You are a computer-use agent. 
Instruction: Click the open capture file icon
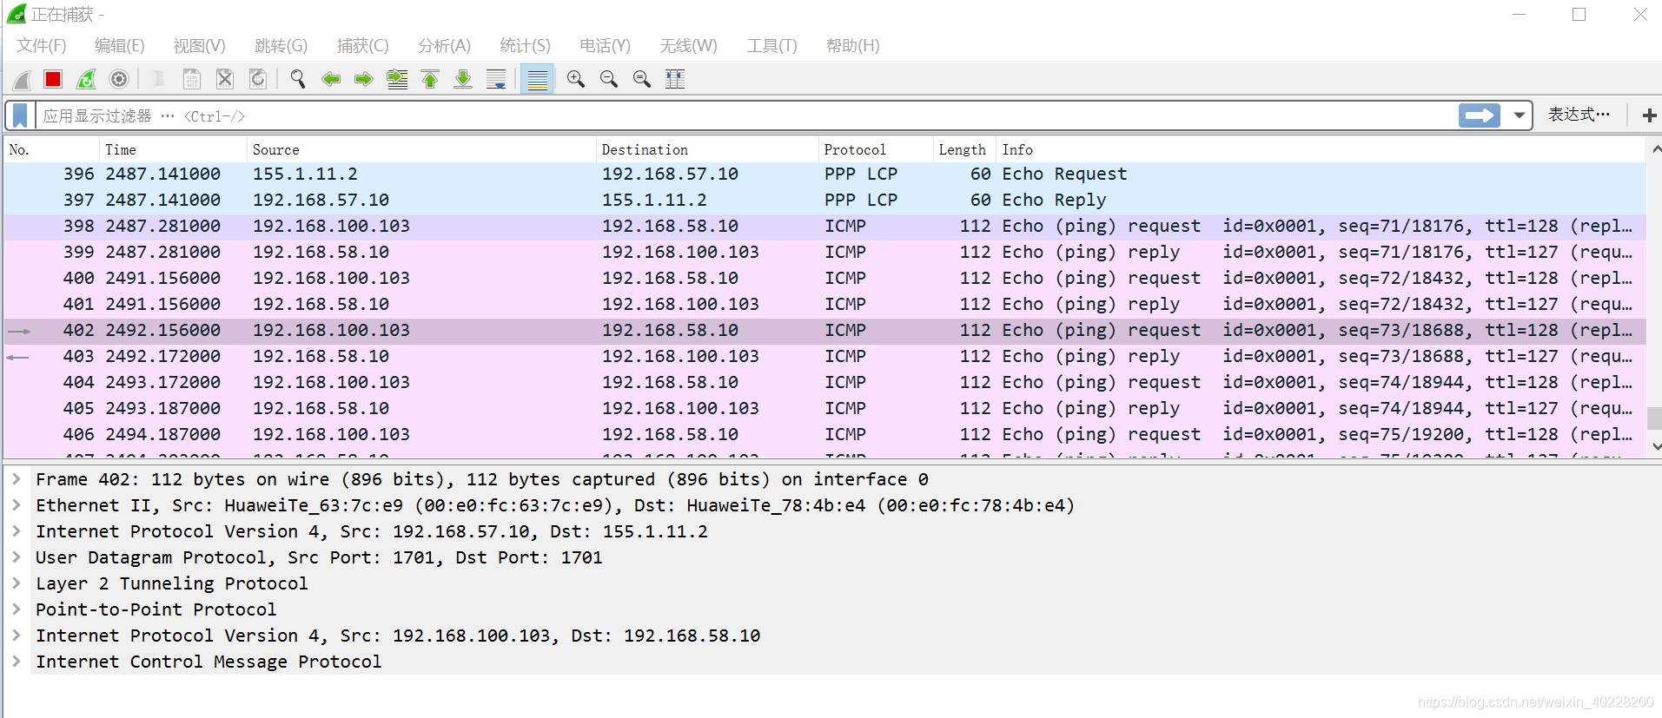click(159, 80)
